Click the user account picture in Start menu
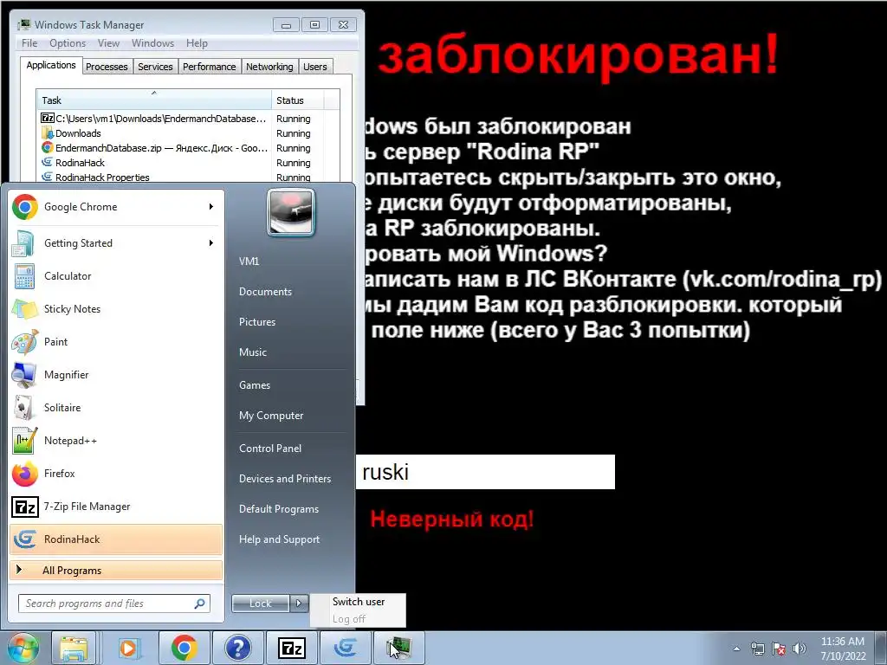 291,213
